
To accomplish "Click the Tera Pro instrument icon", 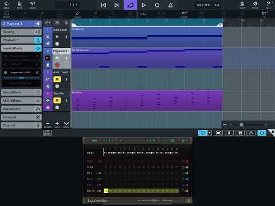I will pos(48,100).
